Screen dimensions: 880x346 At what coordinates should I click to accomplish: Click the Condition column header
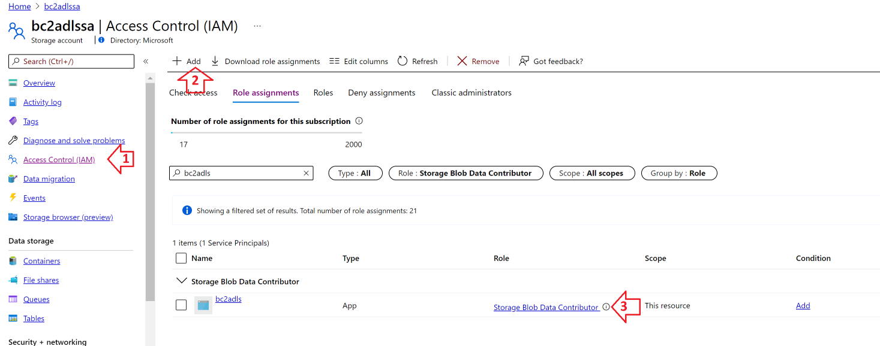point(813,258)
